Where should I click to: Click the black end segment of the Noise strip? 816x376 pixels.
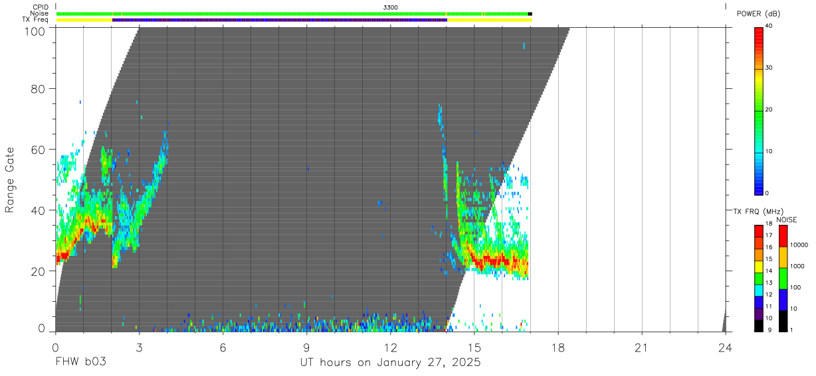coord(530,13)
